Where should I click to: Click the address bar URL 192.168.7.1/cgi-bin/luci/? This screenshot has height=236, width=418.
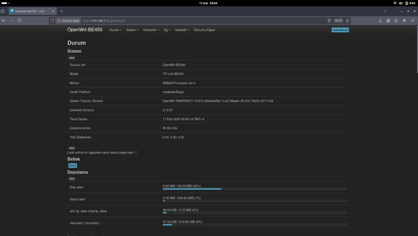[104, 21]
